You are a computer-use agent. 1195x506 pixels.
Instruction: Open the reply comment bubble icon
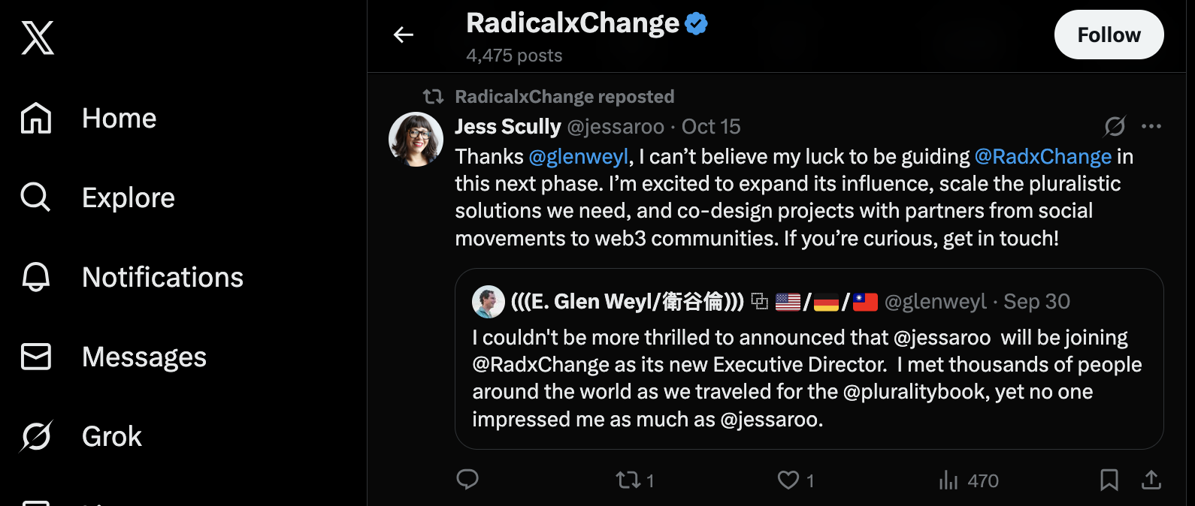click(x=467, y=479)
